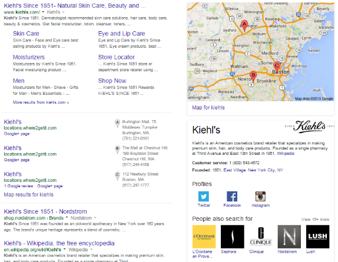Image resolution: width=338 pixels, height=262 pixels.
Task: Expand the grey Nordstrom dropdown arrow
Action: 95,218
